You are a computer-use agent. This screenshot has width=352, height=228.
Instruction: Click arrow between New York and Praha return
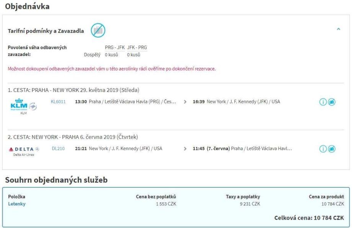coord(185,149)
